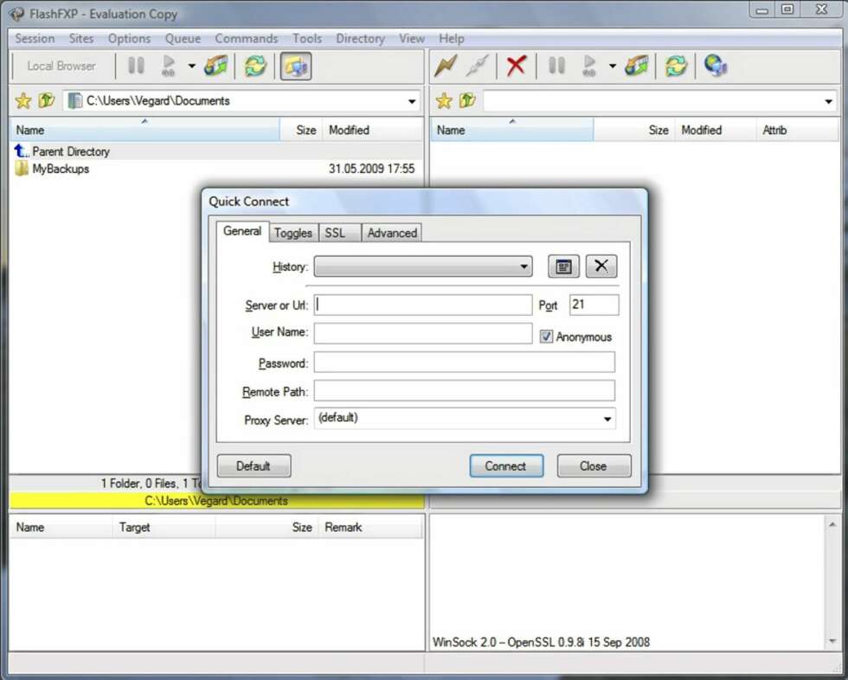
Task: Click queue Remark column header
Action: pyautogui.click(x=370, y=527)
